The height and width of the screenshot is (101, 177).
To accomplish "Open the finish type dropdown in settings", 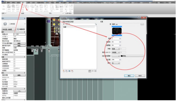I will coord(116,49).
